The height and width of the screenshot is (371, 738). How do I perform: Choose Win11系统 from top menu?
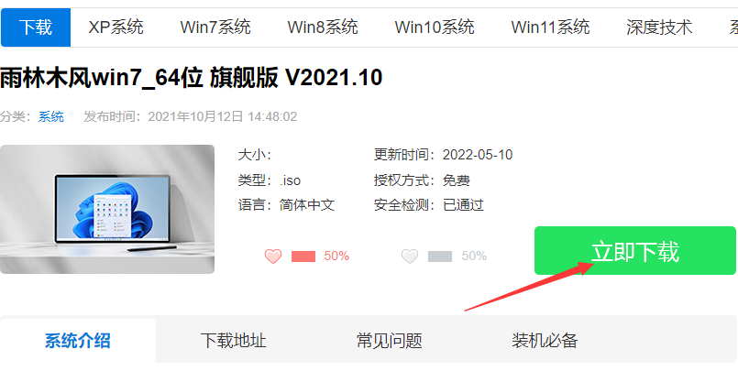tap(550, 27)
